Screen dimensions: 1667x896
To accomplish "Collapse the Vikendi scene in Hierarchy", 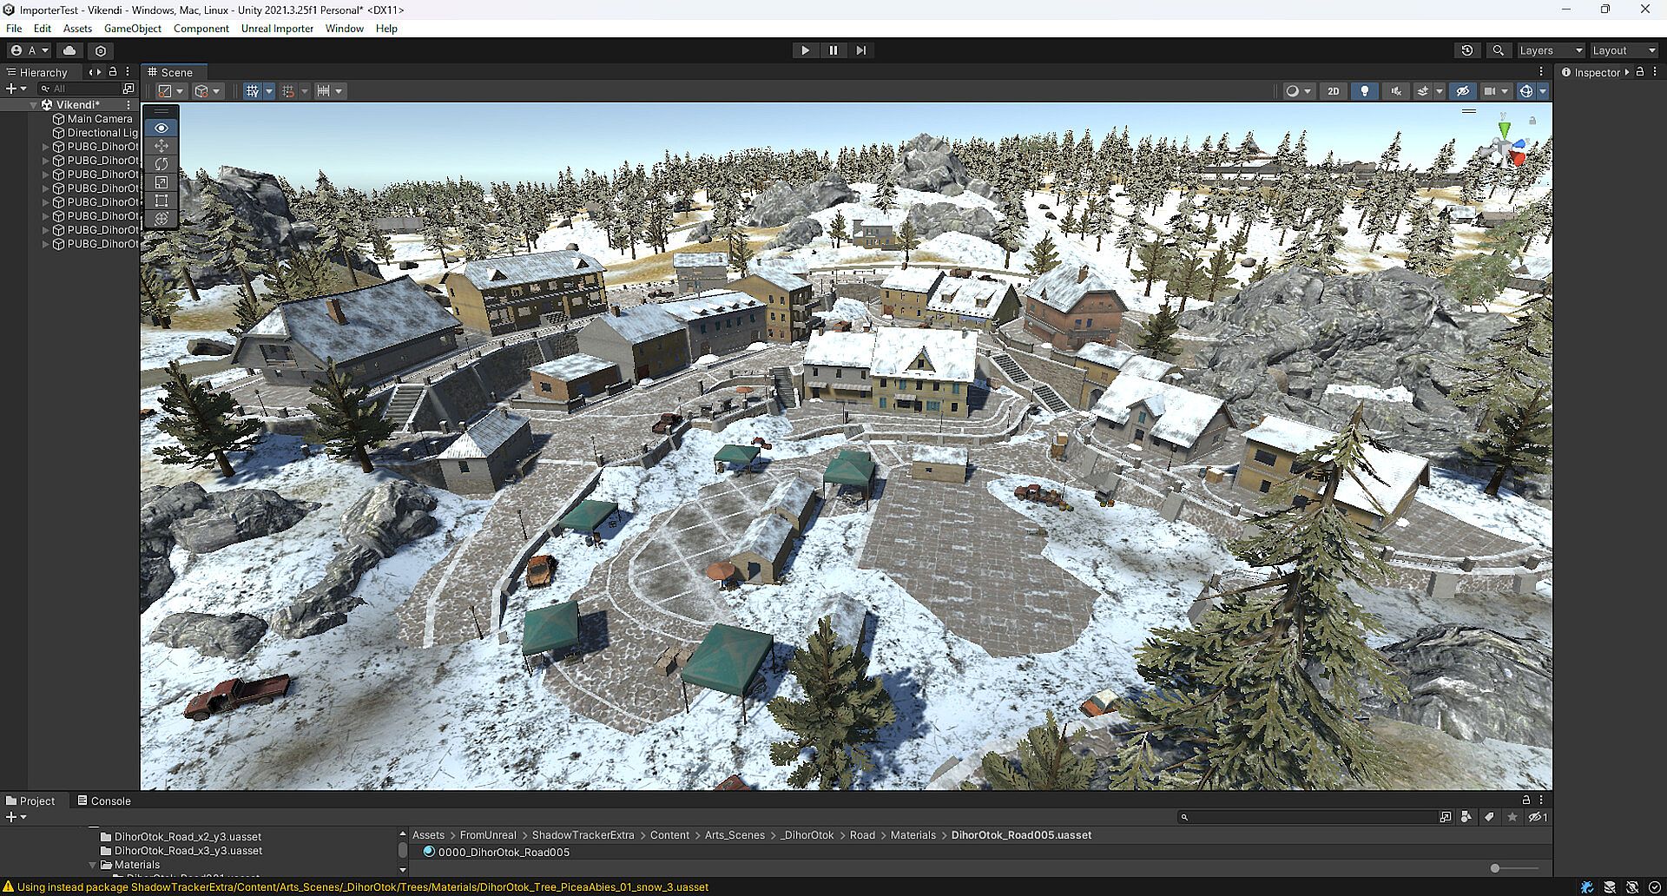I will tap(34, 105).
